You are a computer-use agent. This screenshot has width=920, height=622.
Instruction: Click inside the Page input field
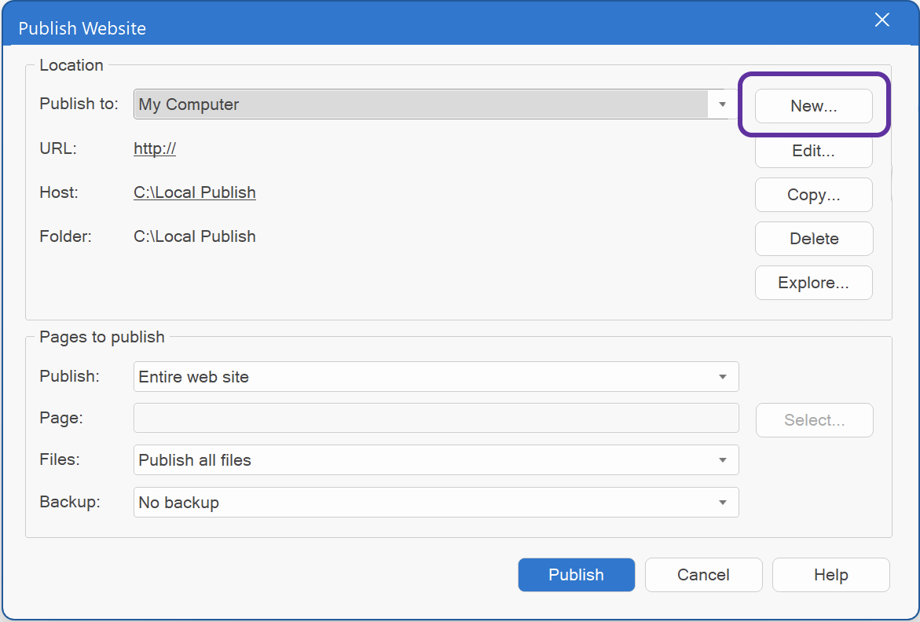click(x=436, y=419)
